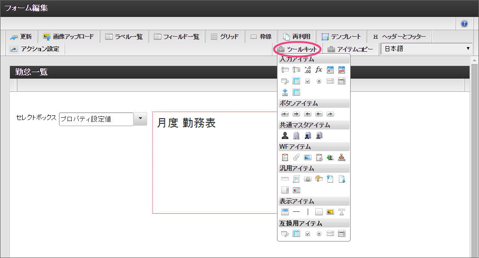Open ヘッダーとフッター settings

click(400, 37)
